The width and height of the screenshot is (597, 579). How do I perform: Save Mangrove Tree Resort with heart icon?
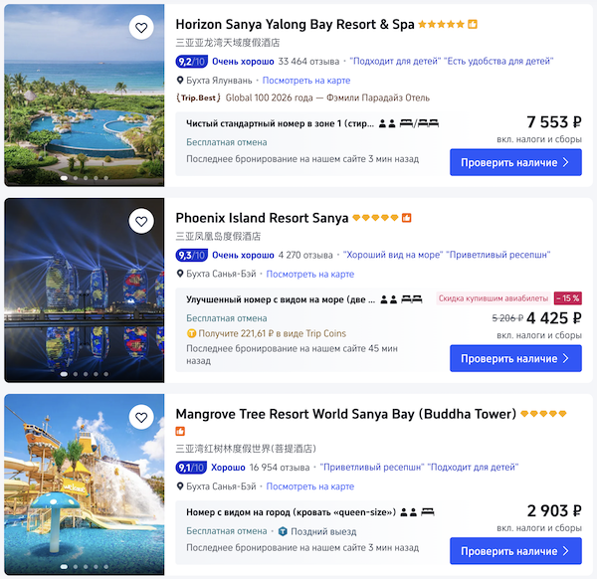pyautogui.click(x=141, y=417)
